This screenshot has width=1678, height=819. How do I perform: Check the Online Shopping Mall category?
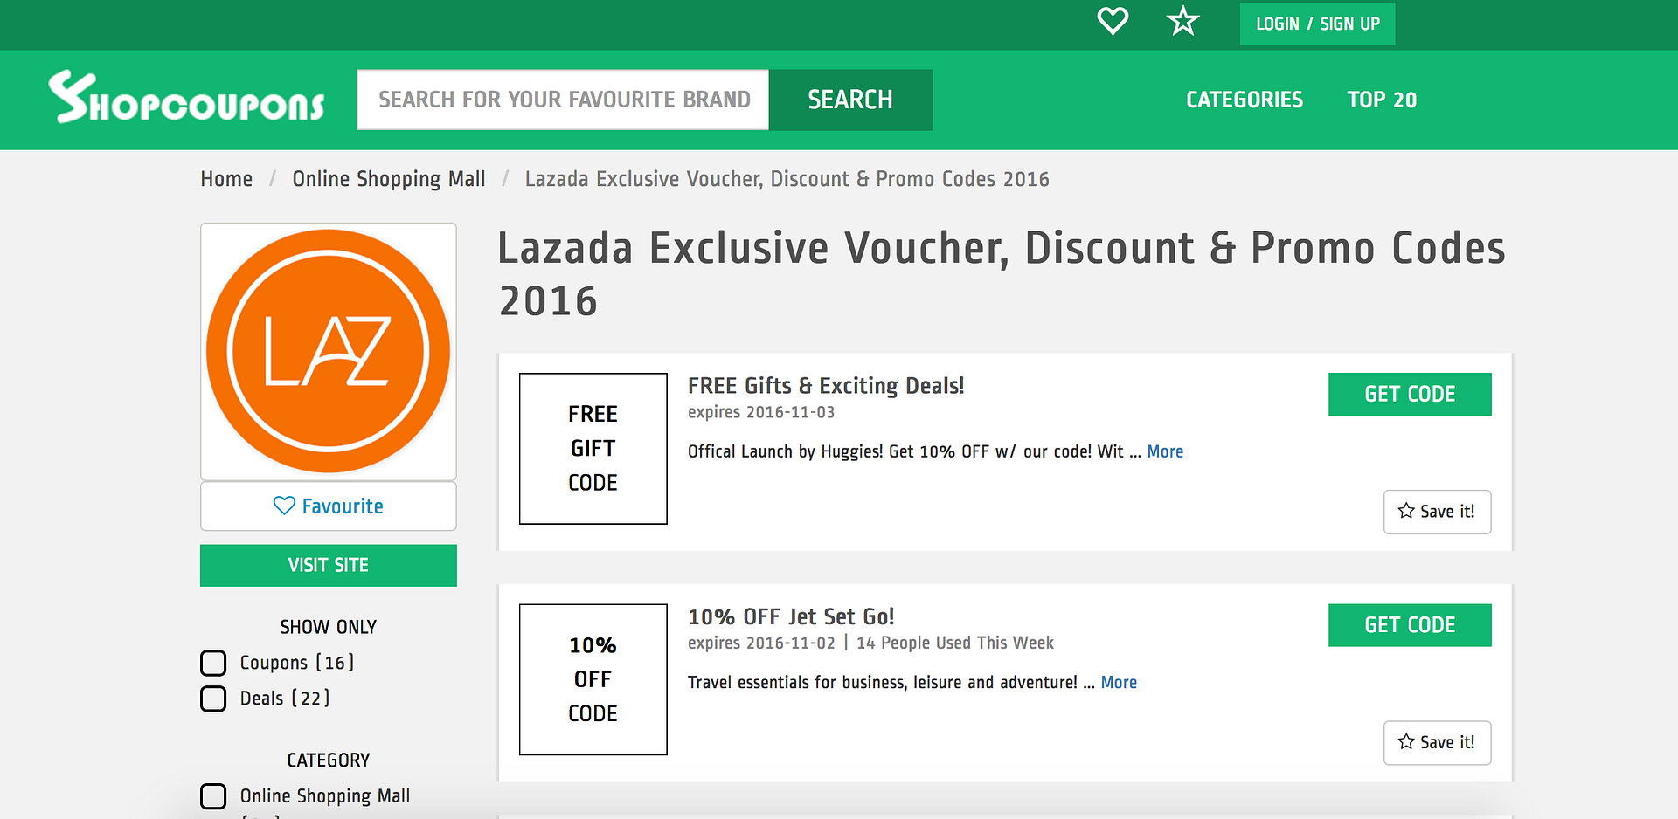pyautogui.click(x=213, y=796)
